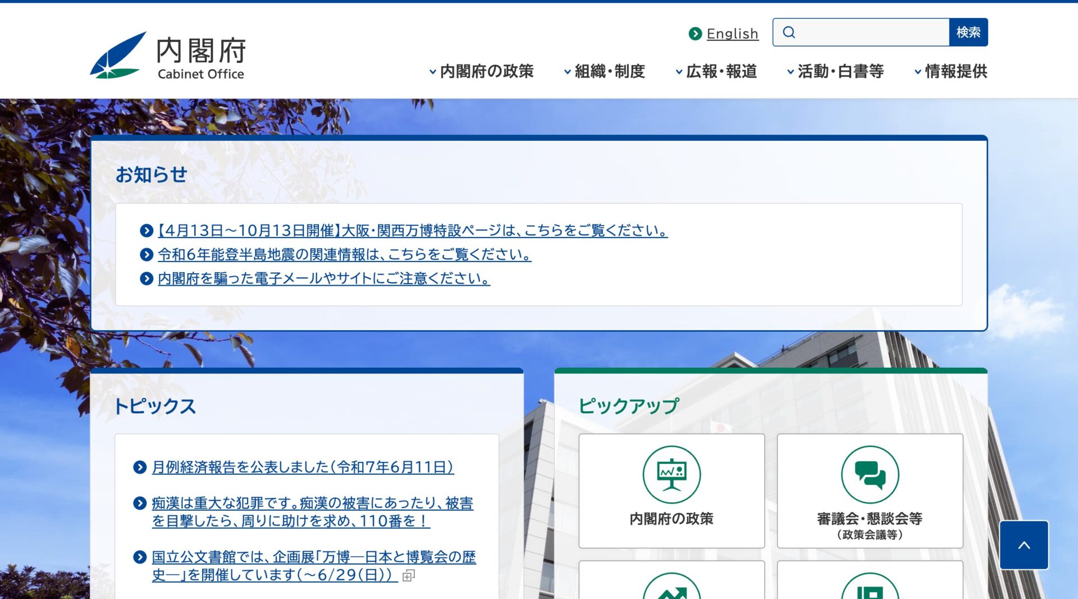Click the magnifier icon in the search box
The image size is (1078, 599).
coord(789,33)
